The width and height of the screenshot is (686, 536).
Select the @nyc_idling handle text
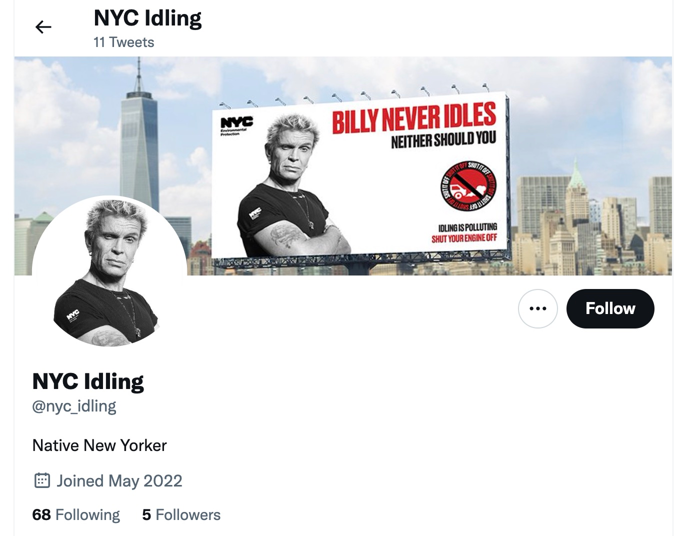[x=74, y=406]
